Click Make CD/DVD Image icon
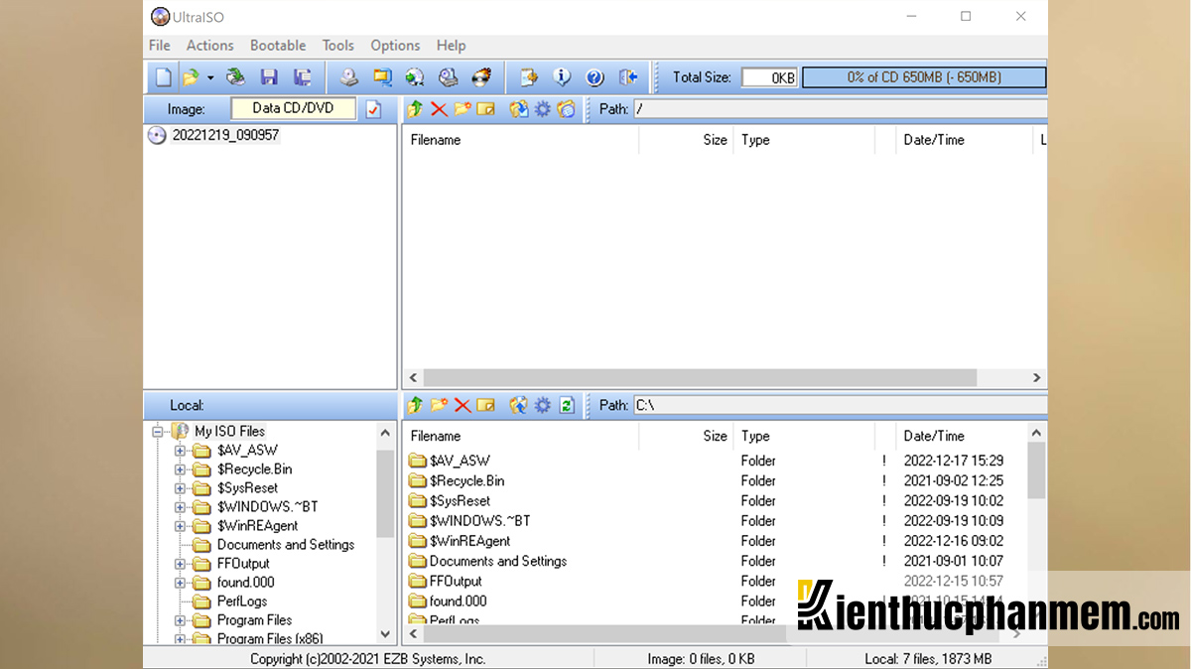The width and height of the screenshot is (1191, 669). click(x=348, y=77)
